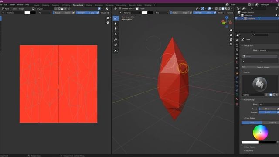Viewport: 279px width, 157px height.
Task: Open the Render menu
Action: (x=12, y=5)
